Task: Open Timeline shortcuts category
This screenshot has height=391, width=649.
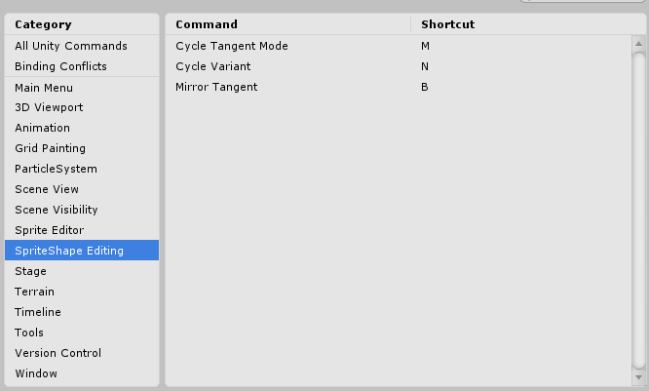Action: [x=37, y=312]
